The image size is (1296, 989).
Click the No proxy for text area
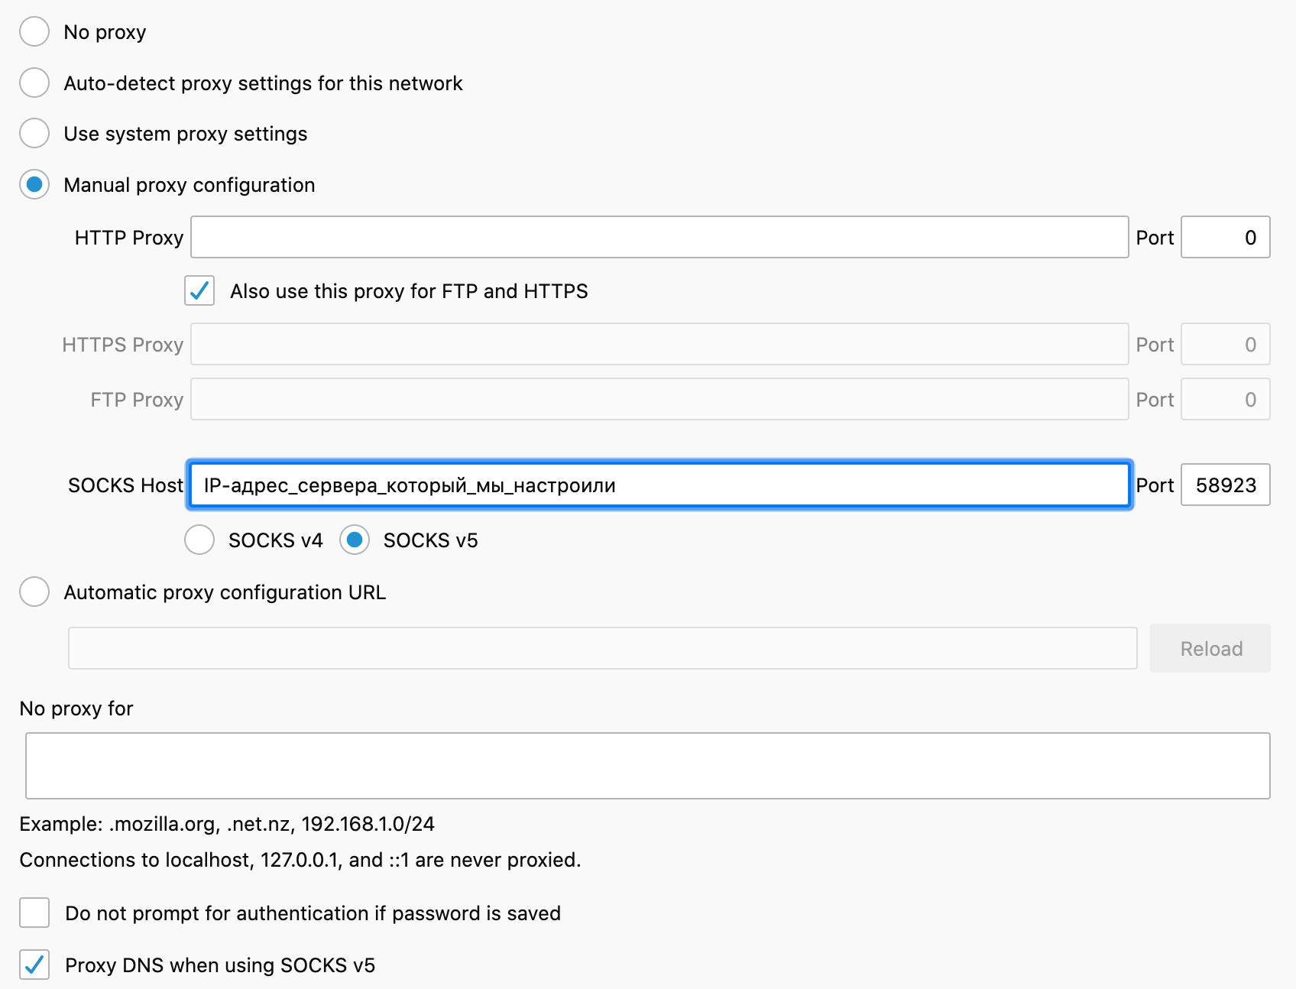point(647,766)
